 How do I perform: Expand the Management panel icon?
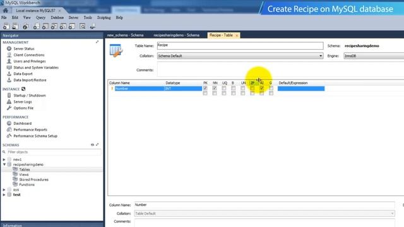point(97,42)
